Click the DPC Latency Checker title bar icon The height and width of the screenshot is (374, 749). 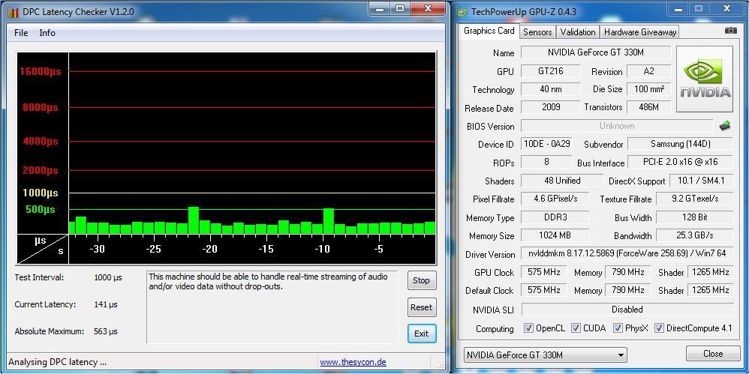click(x=13, y=11)
